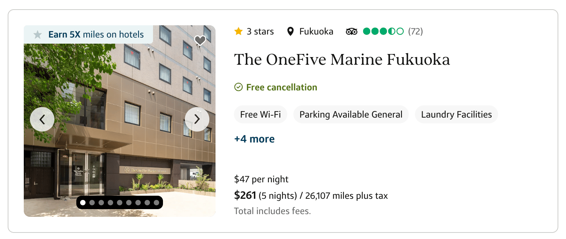Select the Parking Available General tag
566x239 pixels.
coord(351,115)
